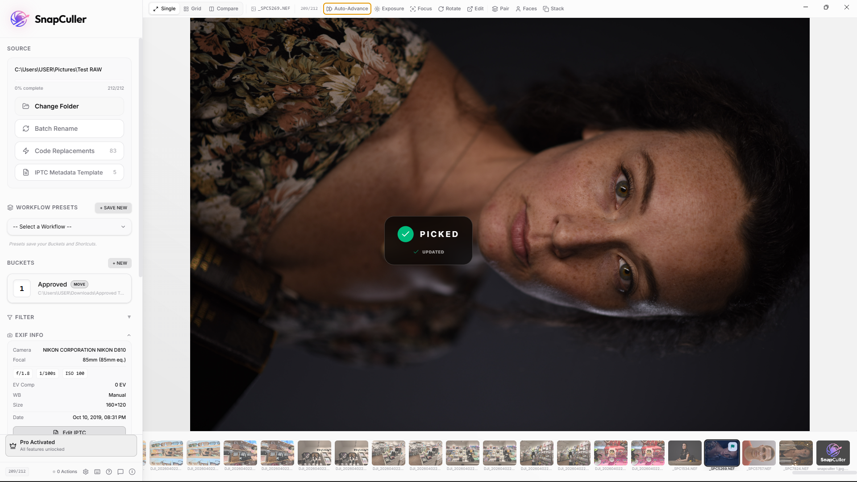
Task: Click the 209/212 counter in the status bar
Action: (17, 472)
